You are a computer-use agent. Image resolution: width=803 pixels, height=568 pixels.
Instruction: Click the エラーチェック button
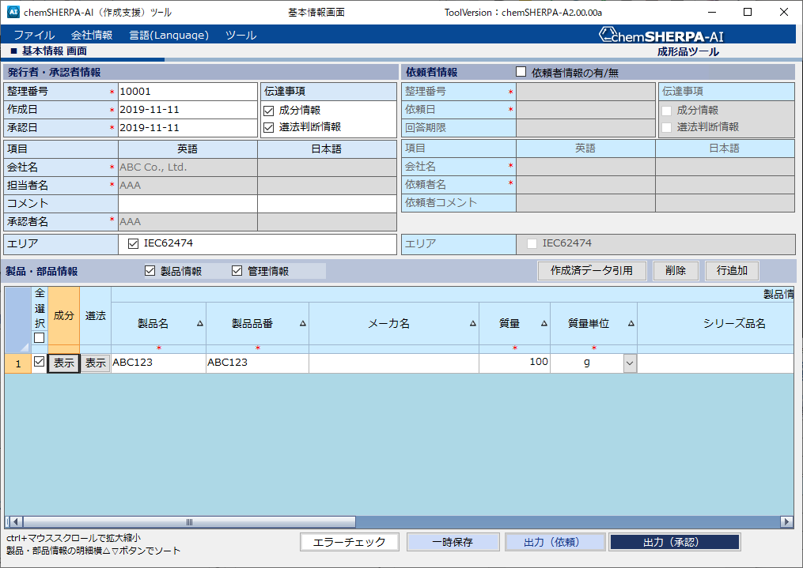pyautogui.click(x=349, y=542)
